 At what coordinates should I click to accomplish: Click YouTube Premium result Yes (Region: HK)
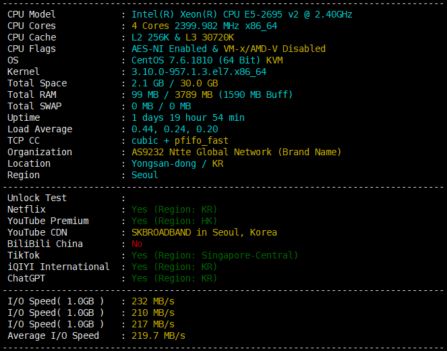[175, 221]
